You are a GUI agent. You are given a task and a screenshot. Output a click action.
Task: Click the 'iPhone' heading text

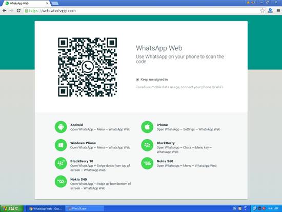162,125
